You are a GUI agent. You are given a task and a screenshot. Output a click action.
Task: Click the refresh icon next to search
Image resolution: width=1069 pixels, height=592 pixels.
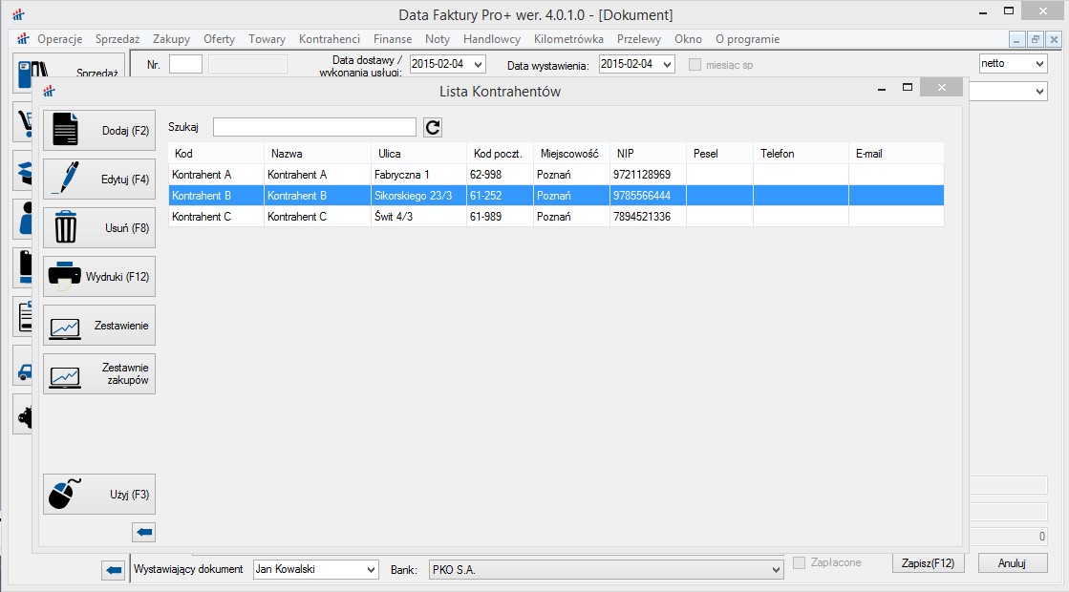tap(433, 128)
